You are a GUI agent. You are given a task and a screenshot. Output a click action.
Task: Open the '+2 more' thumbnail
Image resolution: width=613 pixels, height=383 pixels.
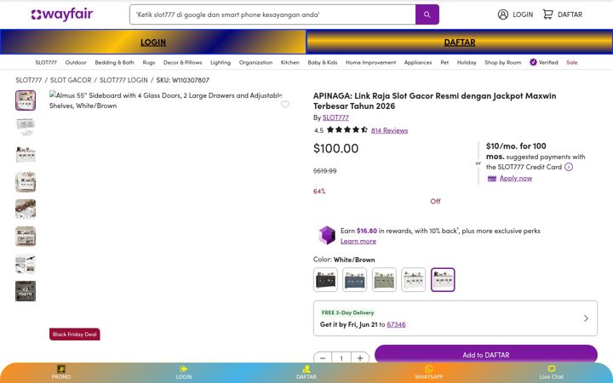pos(26,291)
